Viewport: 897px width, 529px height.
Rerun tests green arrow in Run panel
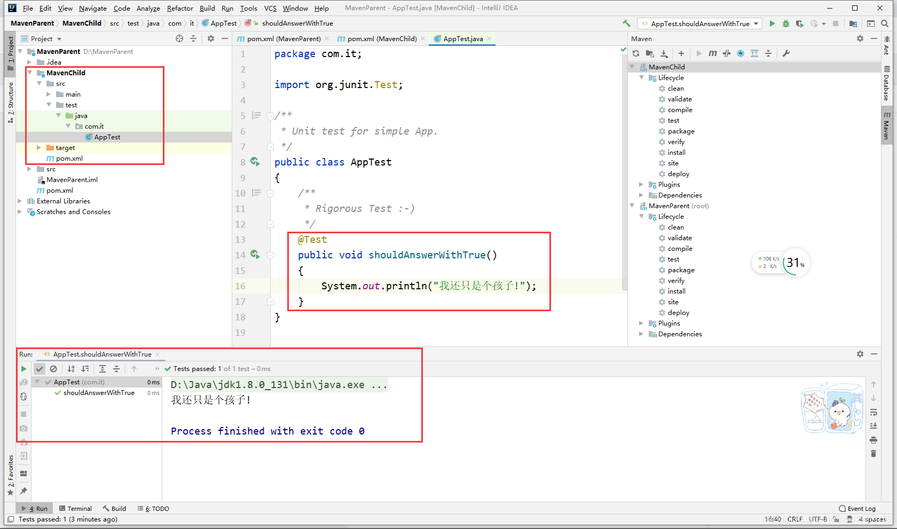pyautogui.click(x=23, y=369)
